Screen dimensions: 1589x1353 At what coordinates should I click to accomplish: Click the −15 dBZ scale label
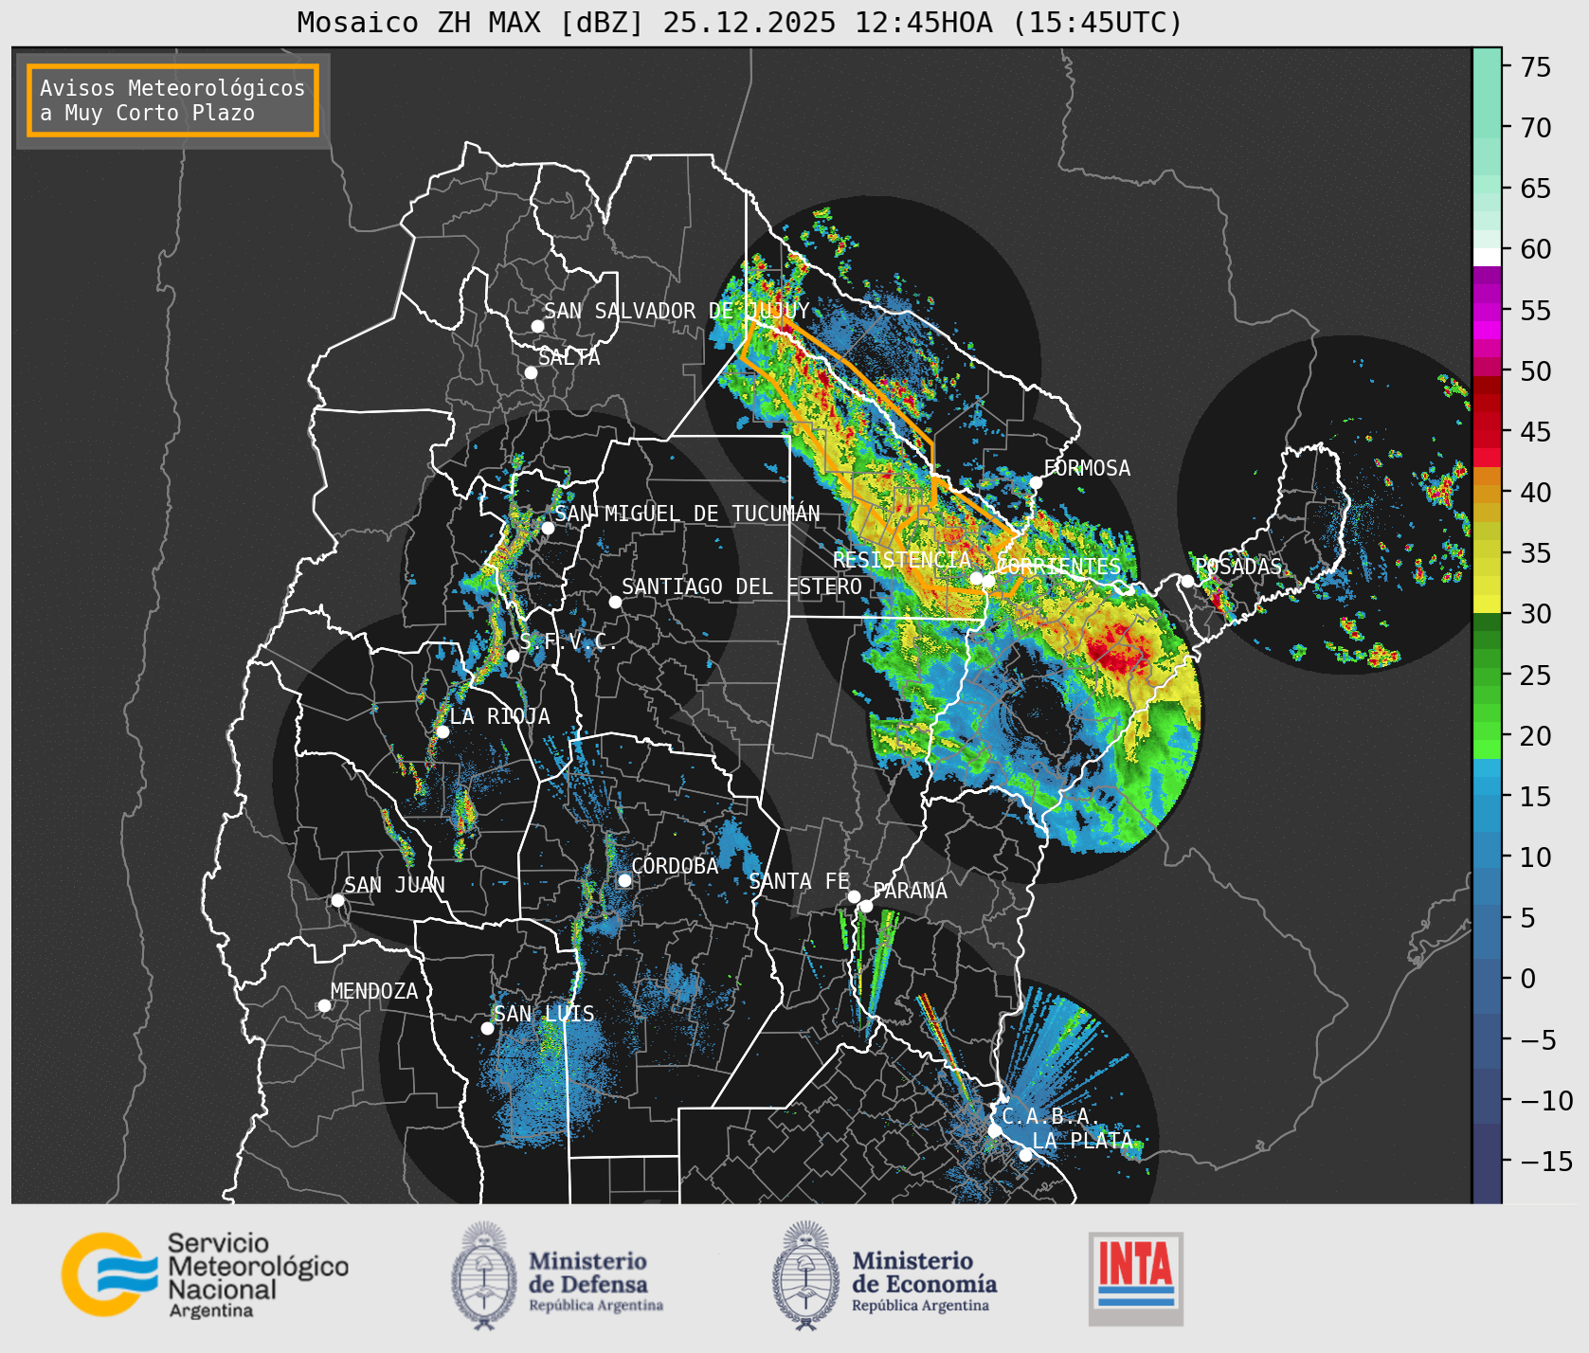[1546, 1162]
